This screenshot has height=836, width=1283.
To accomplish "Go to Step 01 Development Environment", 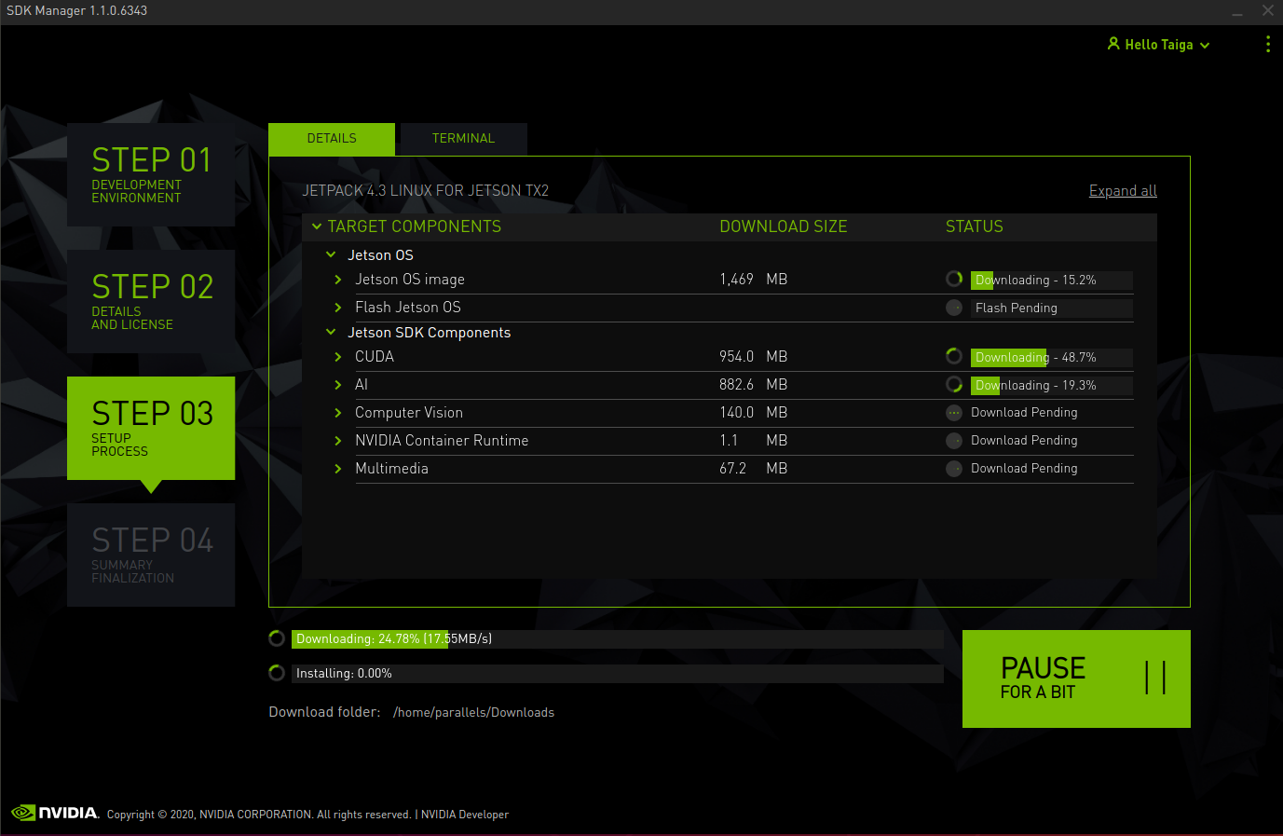I will pos(151,174).
